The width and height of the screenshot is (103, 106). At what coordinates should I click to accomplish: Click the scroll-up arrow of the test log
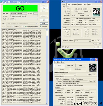coord(47,30)
